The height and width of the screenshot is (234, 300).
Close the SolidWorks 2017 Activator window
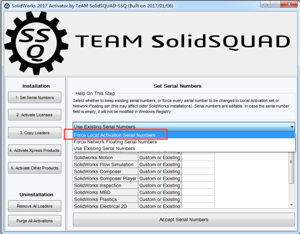tap(289, 4)
